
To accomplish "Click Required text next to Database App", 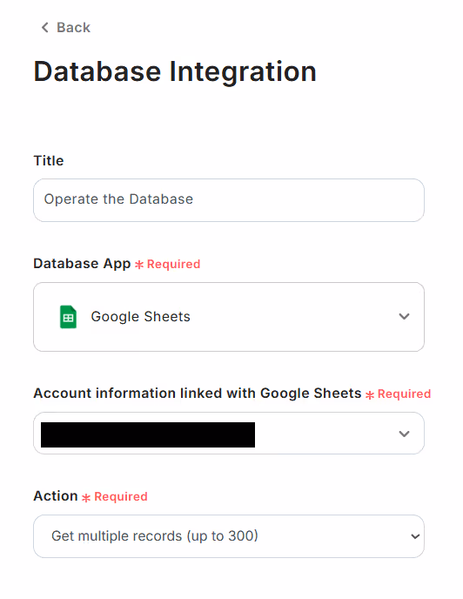I will 173,265.
